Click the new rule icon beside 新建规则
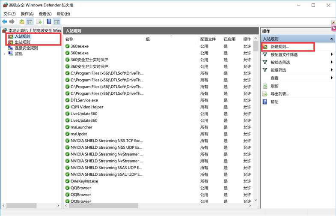 265,47
